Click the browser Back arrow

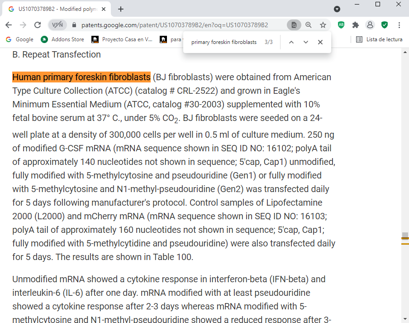point(9,25)
